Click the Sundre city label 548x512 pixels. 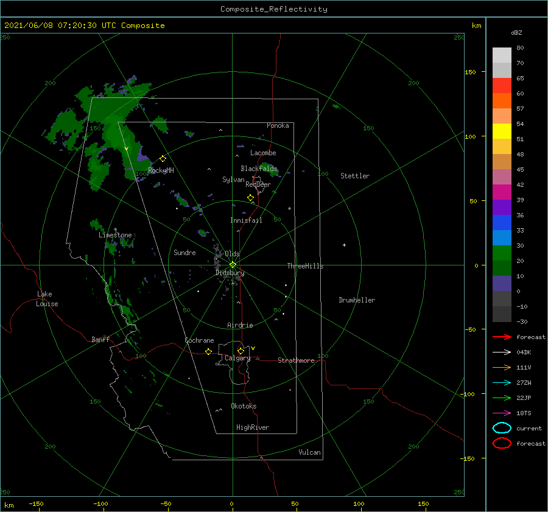click(184, 252)
